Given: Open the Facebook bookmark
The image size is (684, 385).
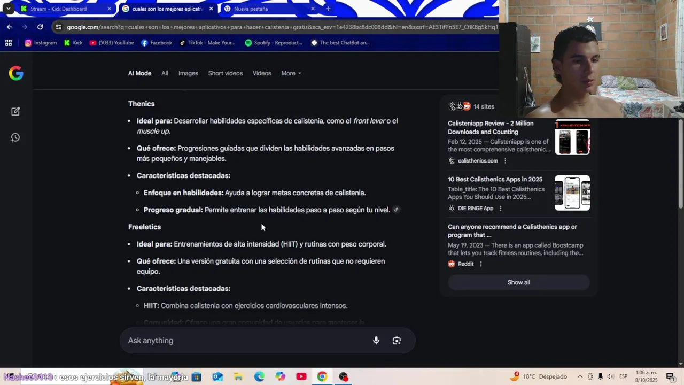Looking at the screenshot, I should 157,43.
